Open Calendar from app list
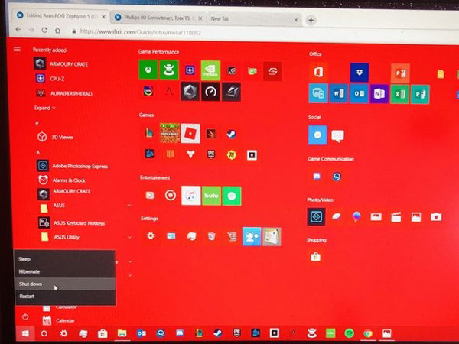The image size is (459, 344). pyautogui.click(x=59, y=320)
